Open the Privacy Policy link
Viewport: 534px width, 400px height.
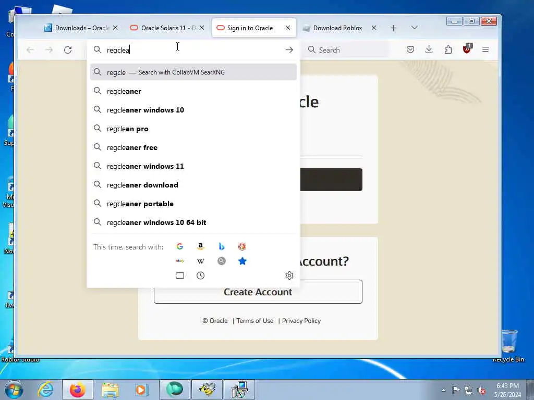tap(301, 321)
